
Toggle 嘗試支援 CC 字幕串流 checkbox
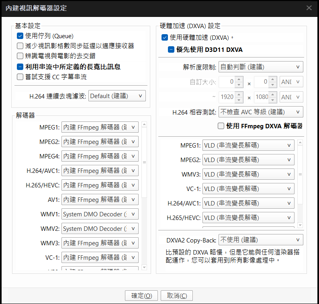click(20, 76)
